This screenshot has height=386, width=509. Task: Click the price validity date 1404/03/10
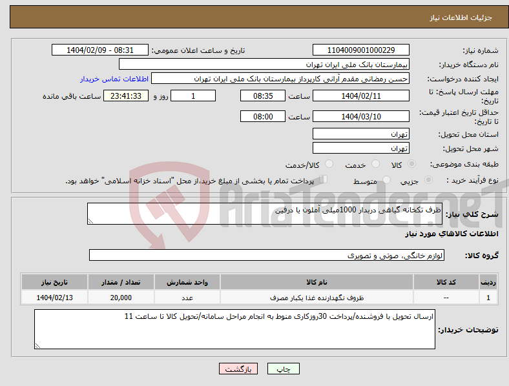pos(360,116)
